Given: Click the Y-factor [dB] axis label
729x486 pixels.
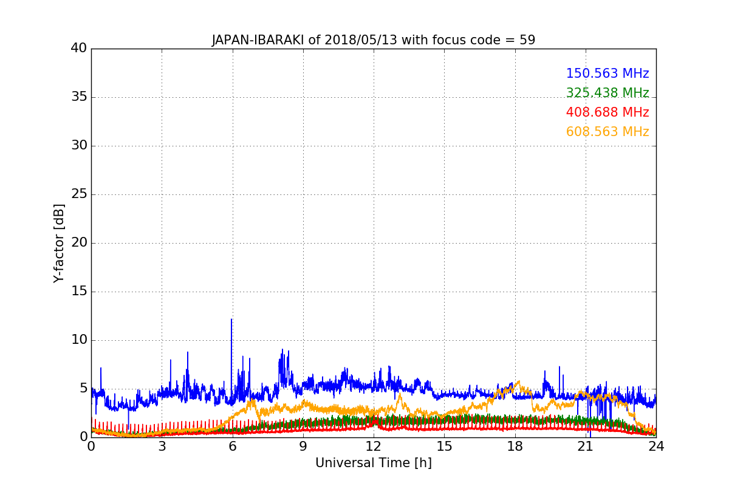Looking at the screenshot, I should (x=59, y=243).
